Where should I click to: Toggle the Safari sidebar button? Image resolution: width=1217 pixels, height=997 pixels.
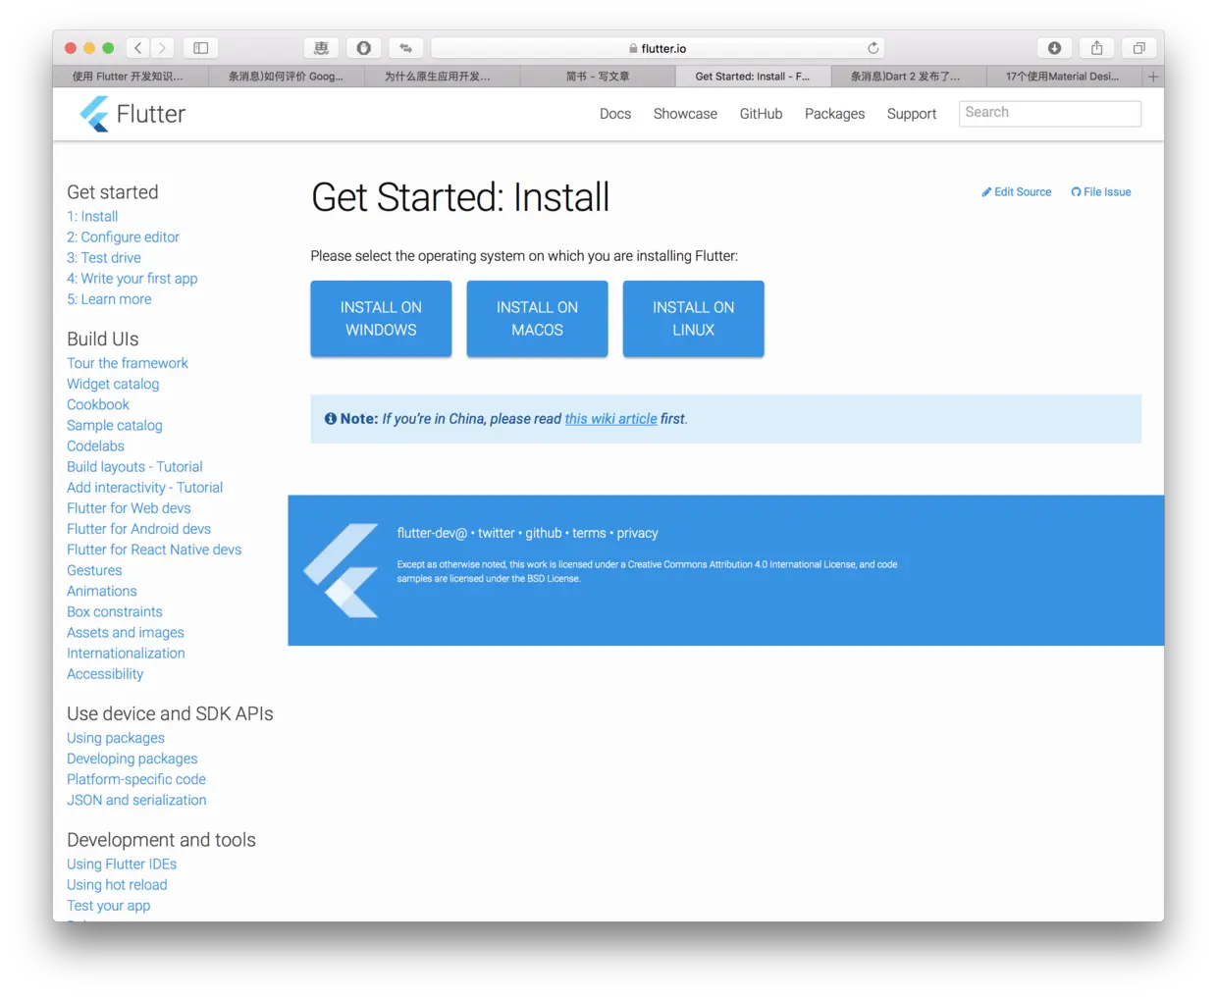(200, 48)
